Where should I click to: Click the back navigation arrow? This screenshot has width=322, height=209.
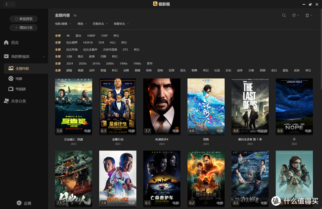[x=7, y=4]
